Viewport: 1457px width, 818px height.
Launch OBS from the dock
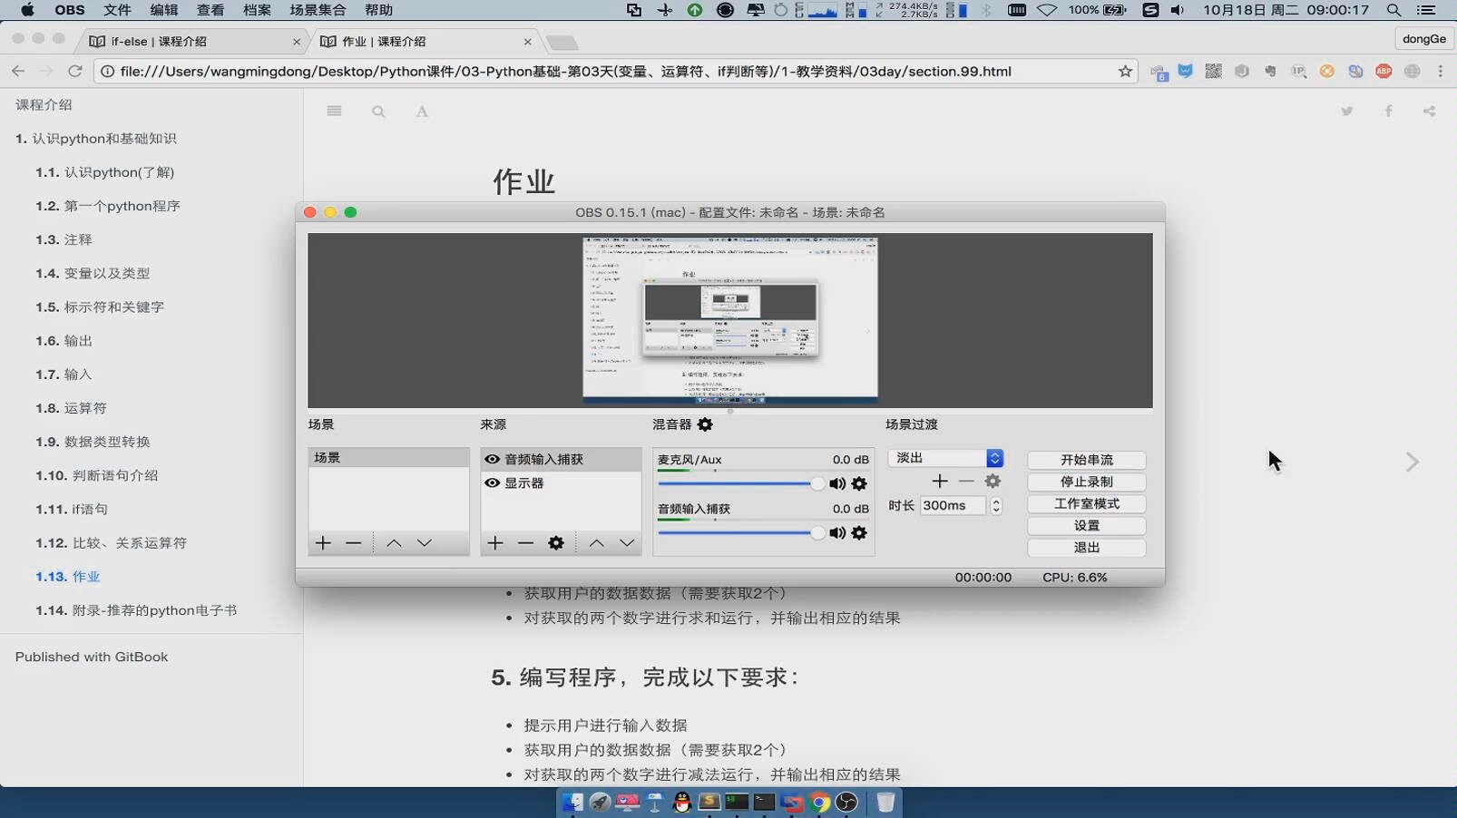pos(847,803)
